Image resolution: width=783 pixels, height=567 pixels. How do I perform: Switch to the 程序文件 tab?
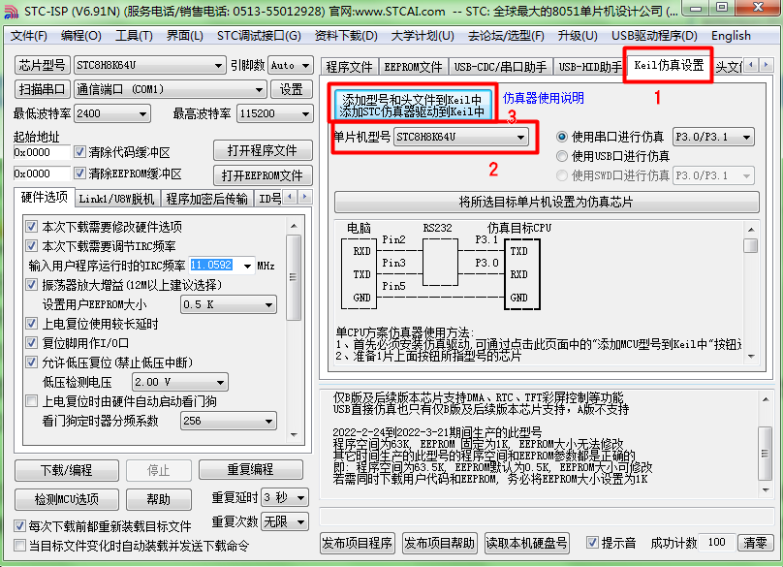click(x=349, y=67)
